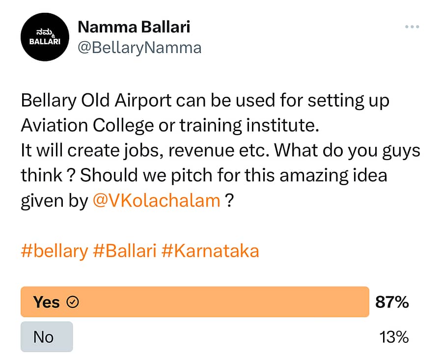
Task: Click the "Aviation College or training institute" line
Action: 170,125
